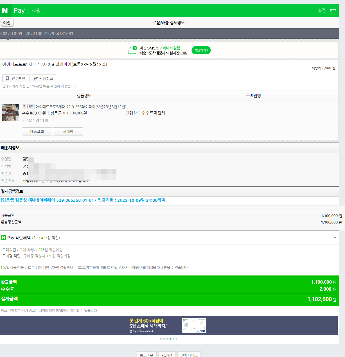345x357 pixels.
Task: Open the product thumbnail image
Action: 11,113
